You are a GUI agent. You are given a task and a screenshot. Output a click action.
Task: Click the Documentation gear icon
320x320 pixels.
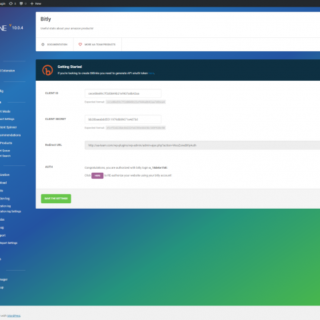click(43, 45)
